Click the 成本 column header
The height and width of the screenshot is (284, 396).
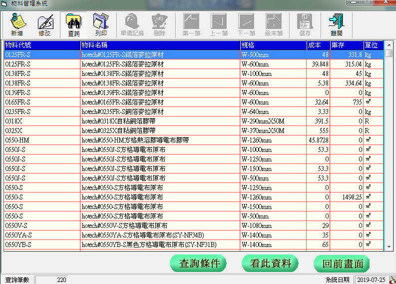[318, 45]
